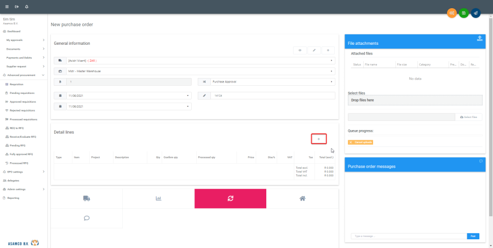Switch to the truck delivery tab

click(87, 199)
